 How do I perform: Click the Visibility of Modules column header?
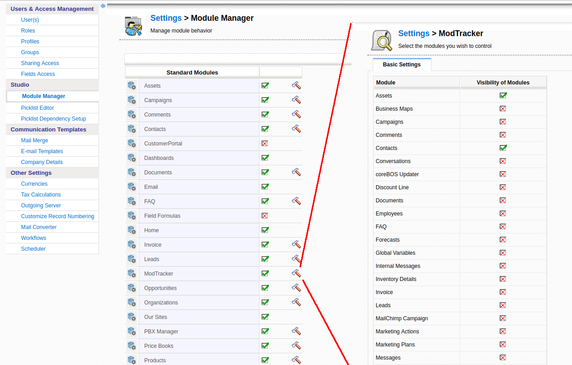click(x=503, y=83)
